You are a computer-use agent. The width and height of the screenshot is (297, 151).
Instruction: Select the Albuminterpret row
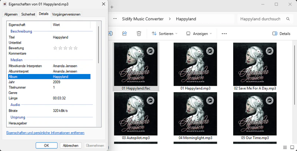tap(49, 71)
